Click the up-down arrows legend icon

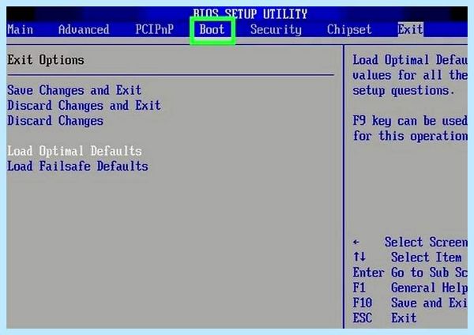[x=359, y=257]
